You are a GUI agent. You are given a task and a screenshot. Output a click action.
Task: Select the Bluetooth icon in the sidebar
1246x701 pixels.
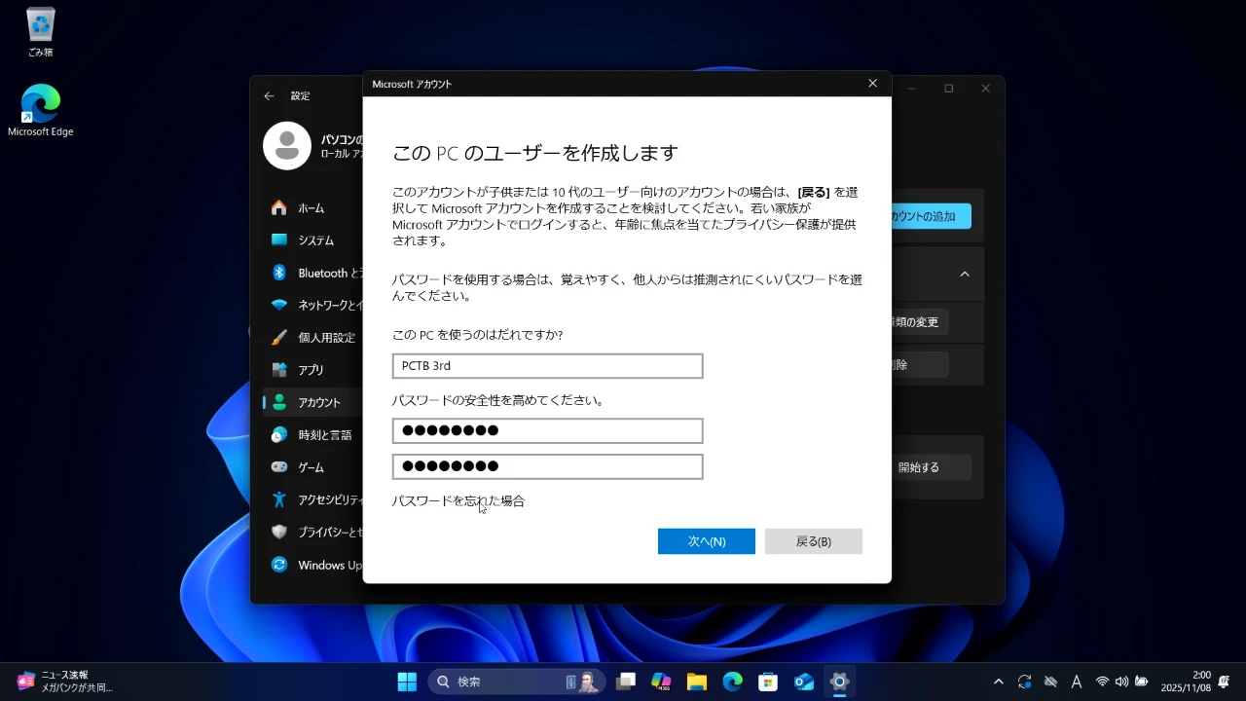[x=279, y=273]
